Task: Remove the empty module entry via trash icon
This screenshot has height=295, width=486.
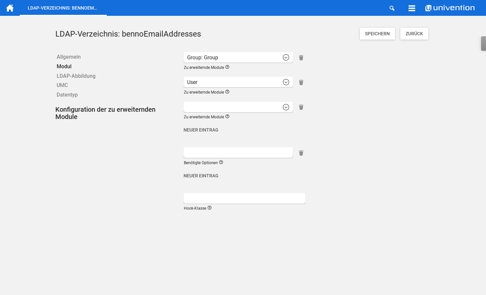Action: [301, 107]
